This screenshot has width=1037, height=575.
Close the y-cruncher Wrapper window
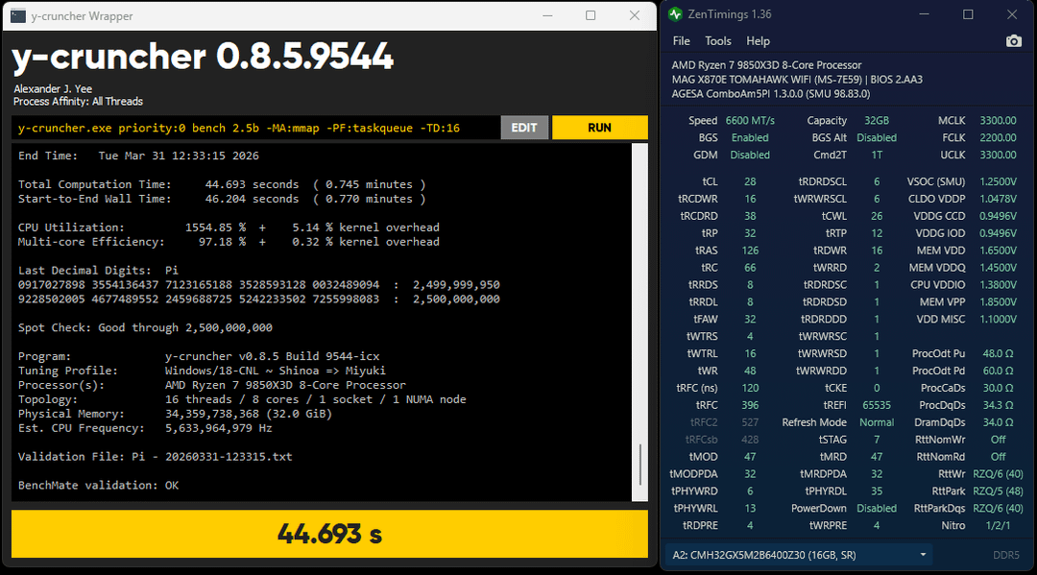634,15
